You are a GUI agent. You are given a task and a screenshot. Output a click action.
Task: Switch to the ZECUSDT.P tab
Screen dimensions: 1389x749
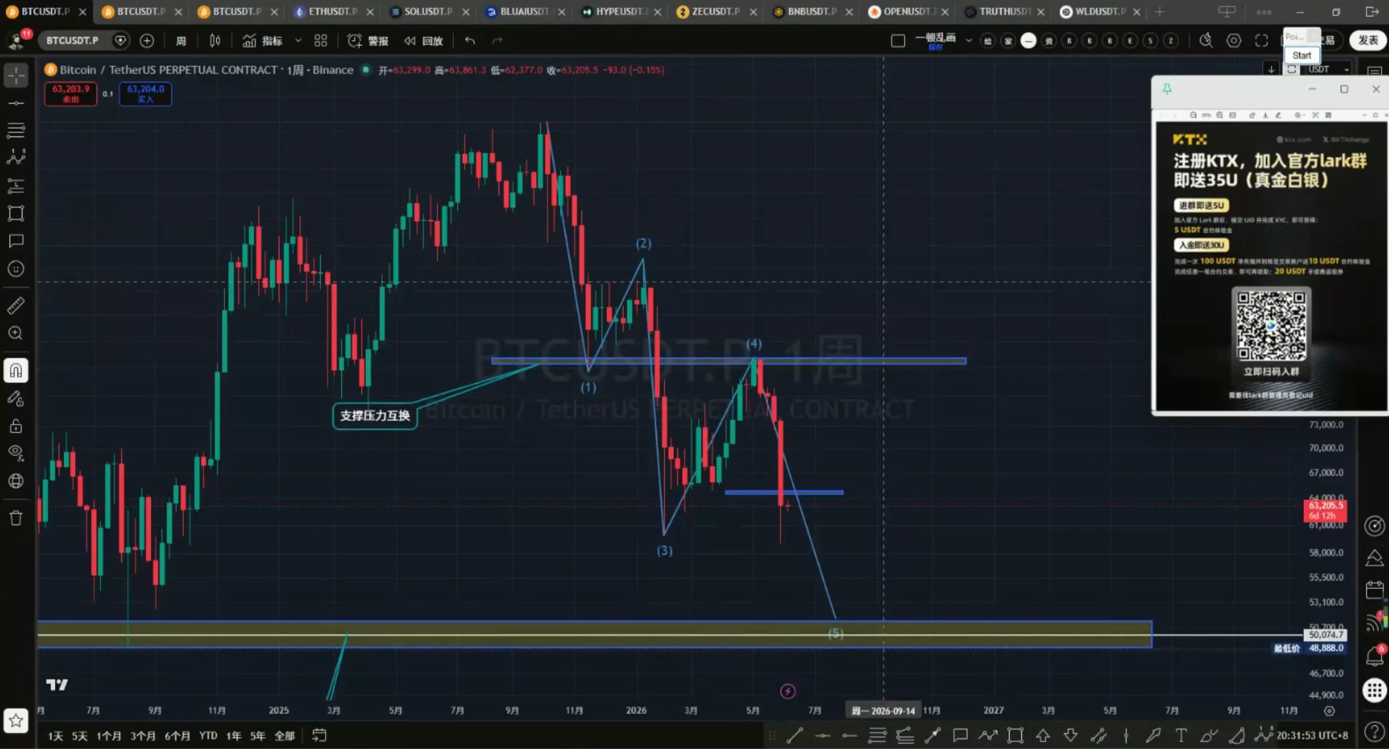(716, 11)
